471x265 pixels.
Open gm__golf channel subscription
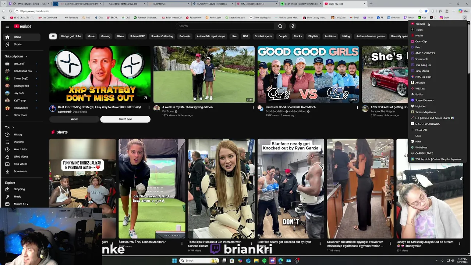22,64
